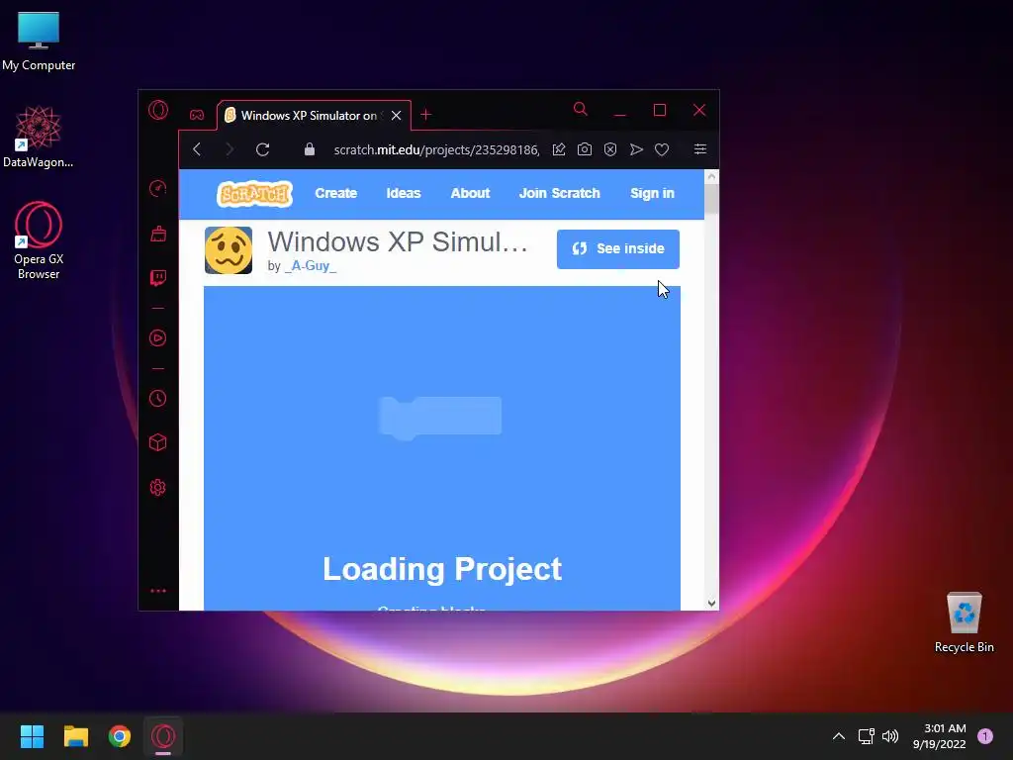Viewport: 1013px width, 760px height.
Task: Click the Join Scratch link
Action: tap(560, 193)
